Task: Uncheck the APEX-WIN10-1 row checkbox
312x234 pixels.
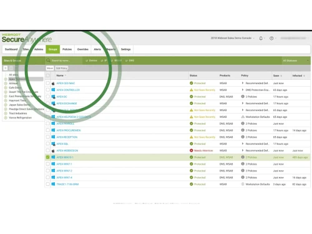Action: 48,157
